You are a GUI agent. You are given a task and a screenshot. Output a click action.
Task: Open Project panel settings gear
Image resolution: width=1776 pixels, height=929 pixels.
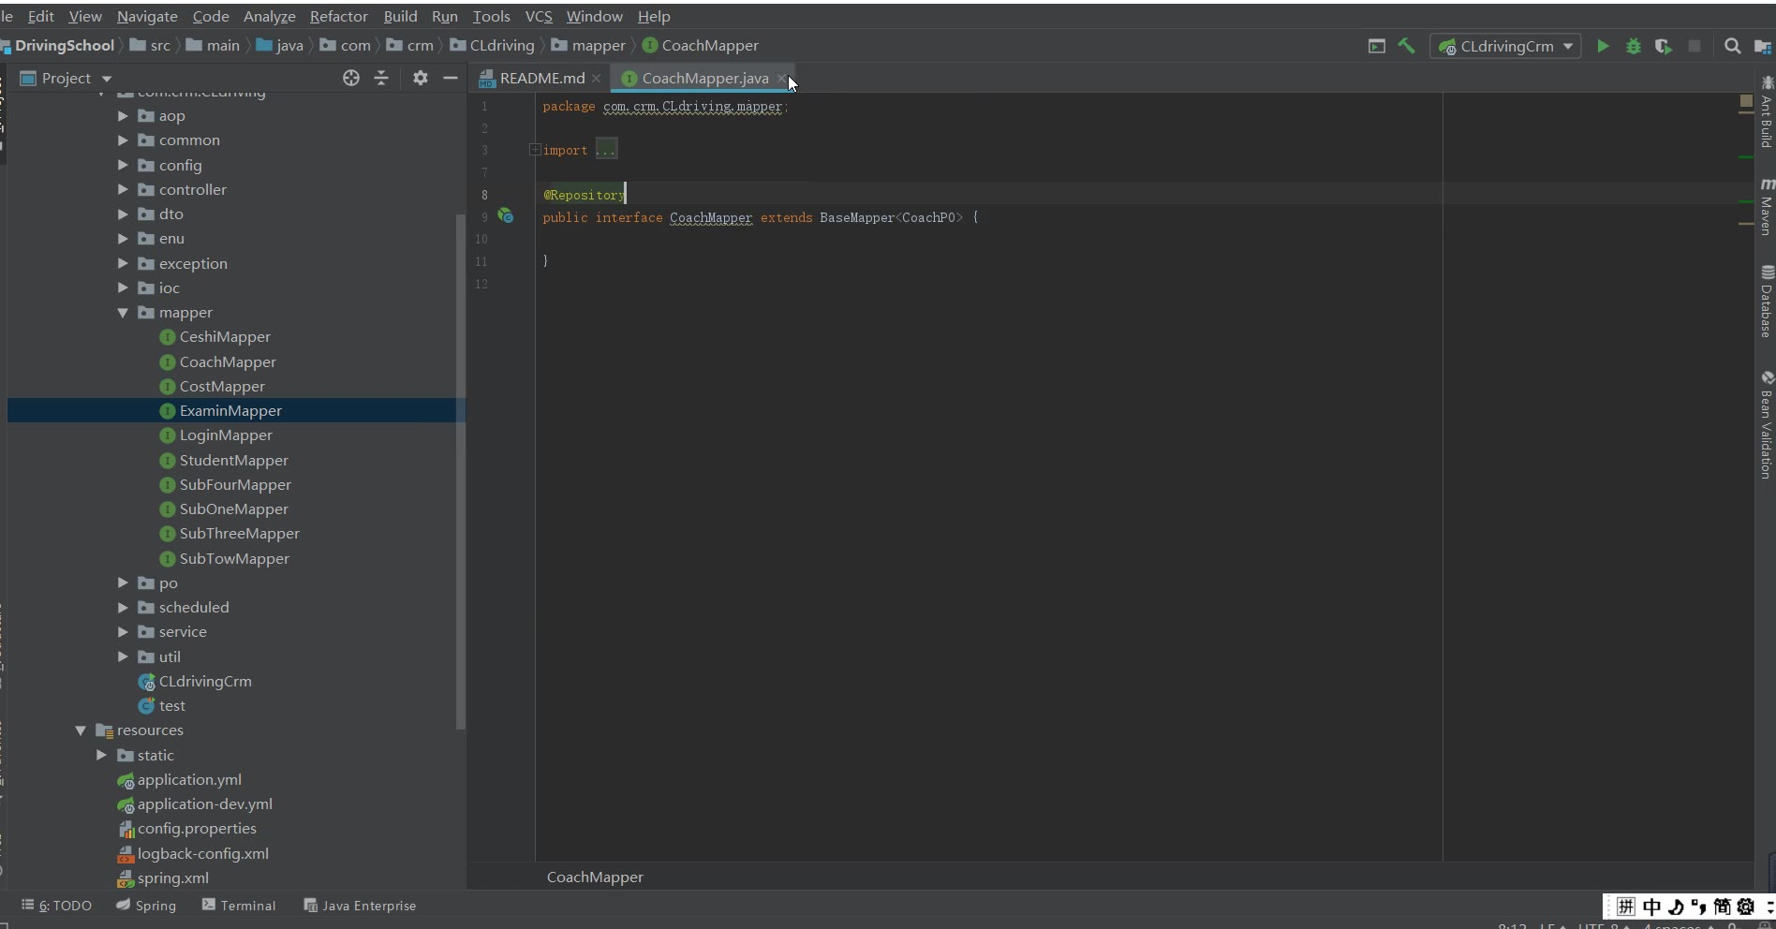421,78
